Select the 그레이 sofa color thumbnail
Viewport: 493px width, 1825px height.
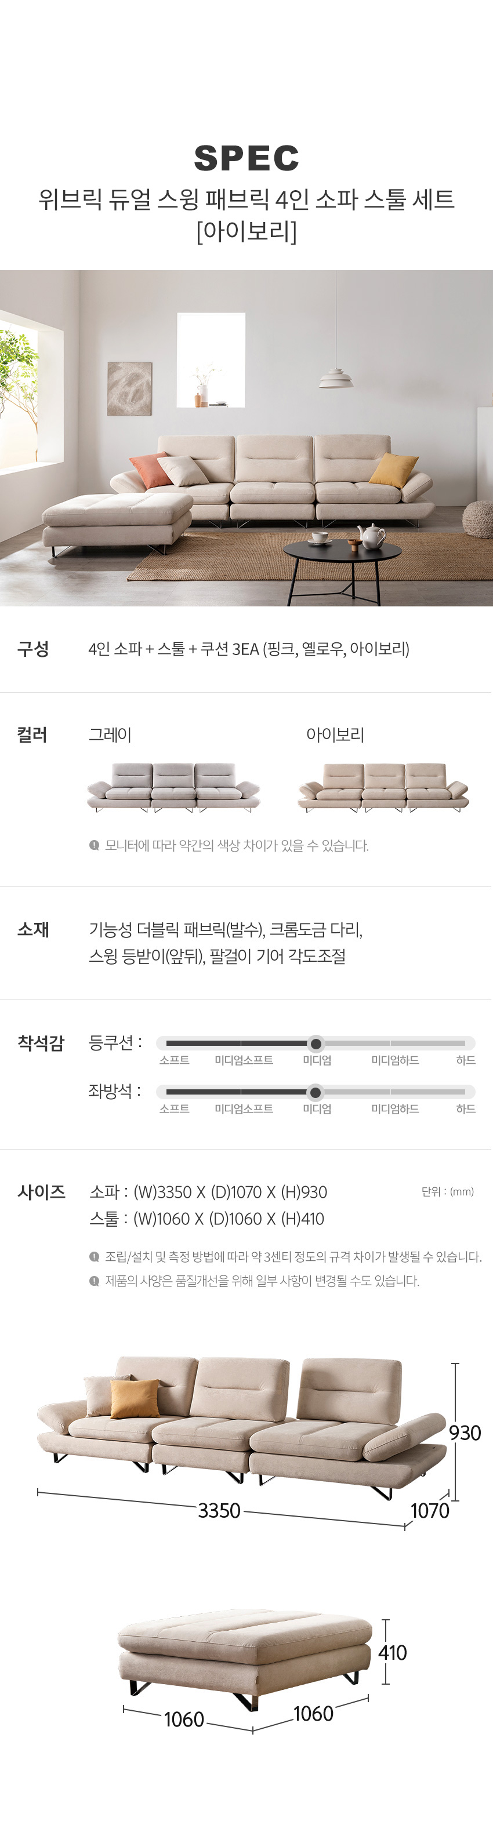tap(173, 787)
